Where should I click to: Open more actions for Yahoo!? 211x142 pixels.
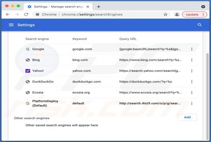pyautogui.click(x=192, y=71)
